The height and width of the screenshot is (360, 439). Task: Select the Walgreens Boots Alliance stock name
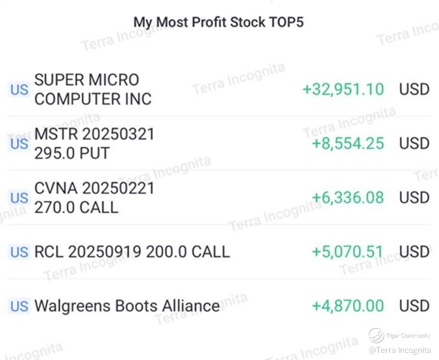(127, 305)
